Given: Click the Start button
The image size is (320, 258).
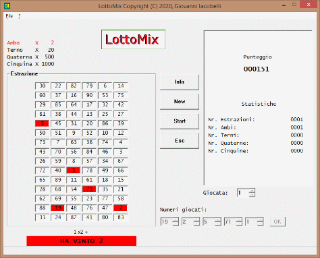Looking at the screenshot, I should 180,121.
